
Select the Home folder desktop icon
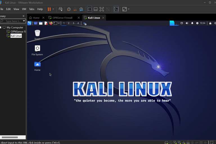[x=37, y=66]
